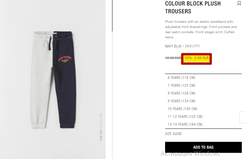
Task: Select size 13-14 YEARS (164 CM)
Action: [185, 124]
